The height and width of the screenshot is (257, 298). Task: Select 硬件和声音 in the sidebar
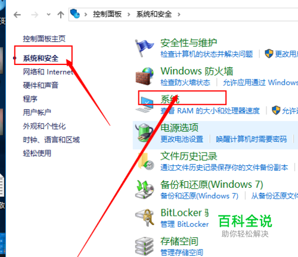(41, 85)
